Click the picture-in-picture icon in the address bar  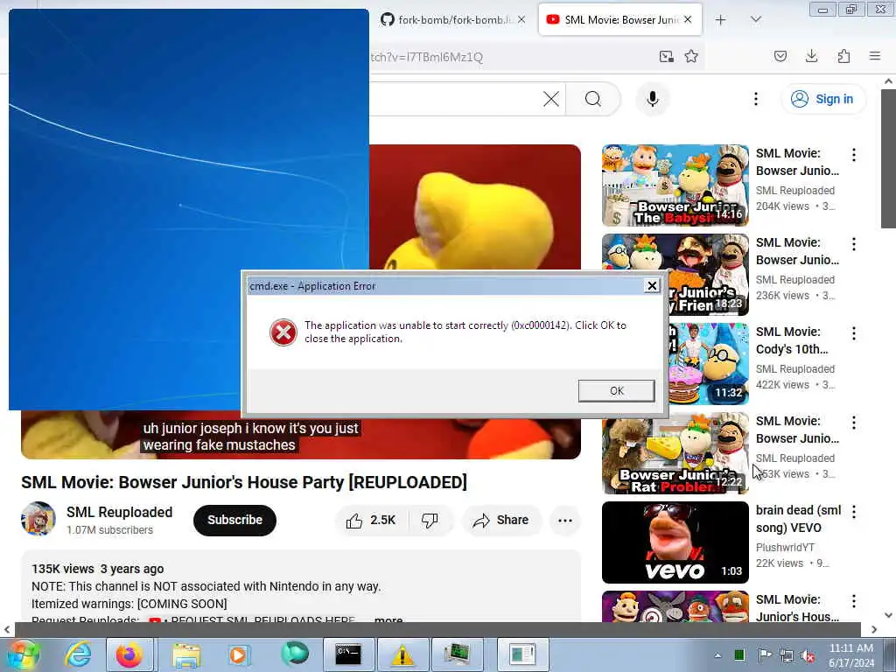(666, 56)
